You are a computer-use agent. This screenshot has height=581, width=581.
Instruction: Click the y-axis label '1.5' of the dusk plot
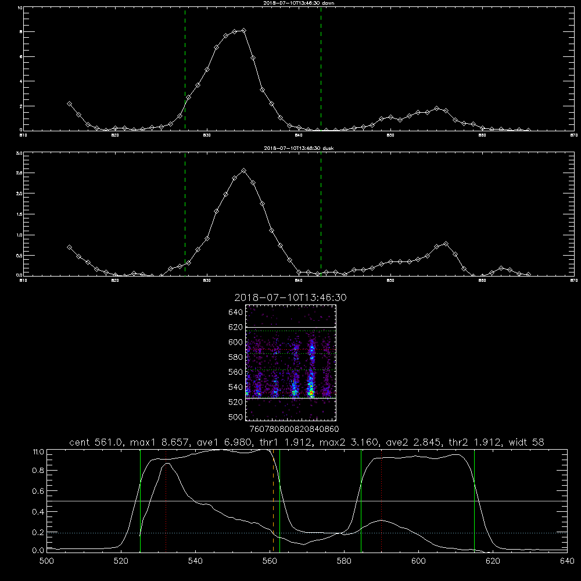tap(20, 214)
